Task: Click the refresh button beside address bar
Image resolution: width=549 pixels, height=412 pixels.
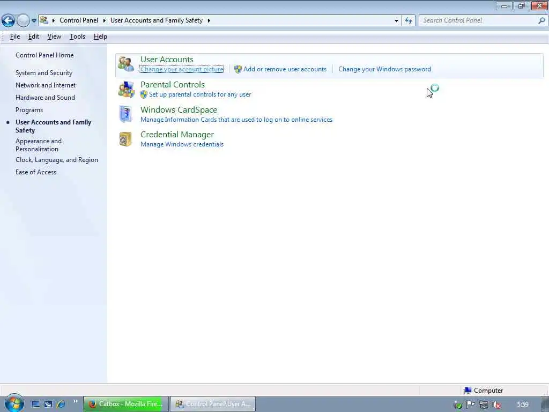Action: 409,20
